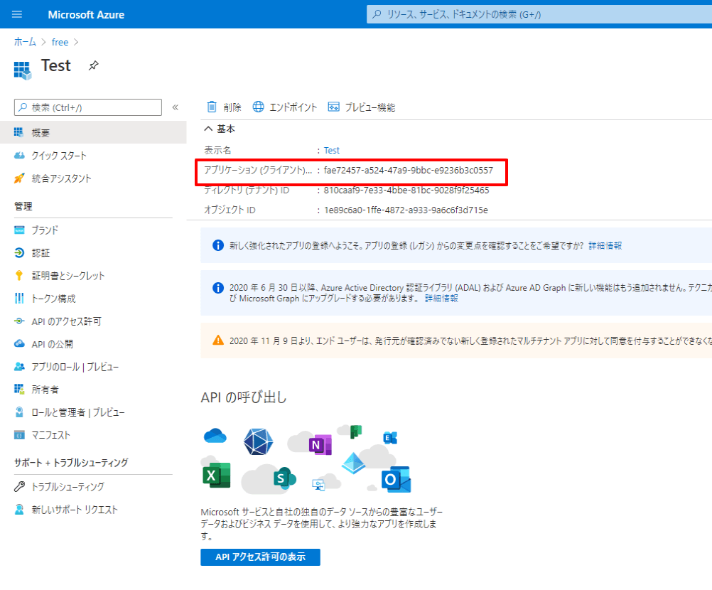The image size is (712, 590).
Task: Click the object ID 1e89c6a0 value
Action: click(x=406, y=210)
